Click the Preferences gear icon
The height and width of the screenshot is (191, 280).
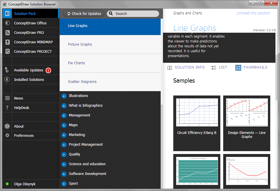(x=7, y=135)
